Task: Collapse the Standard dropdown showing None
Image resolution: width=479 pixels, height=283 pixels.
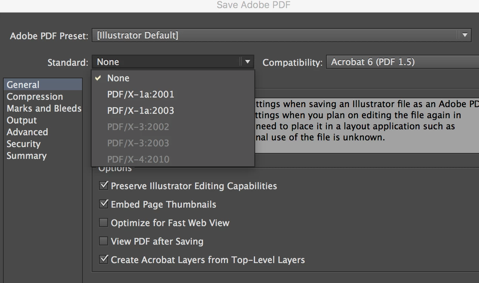Action: (173, 62)
